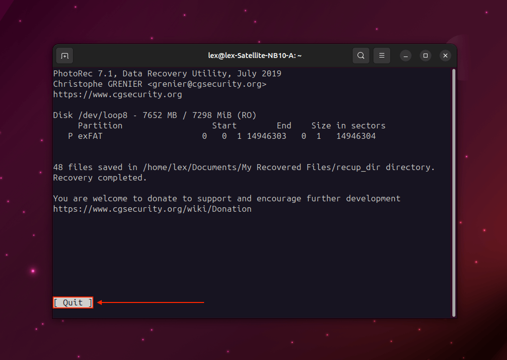
Task: Click the 'PhotoRec 7.1, Data Recovery Utility' line
Action: coord(167,73)
